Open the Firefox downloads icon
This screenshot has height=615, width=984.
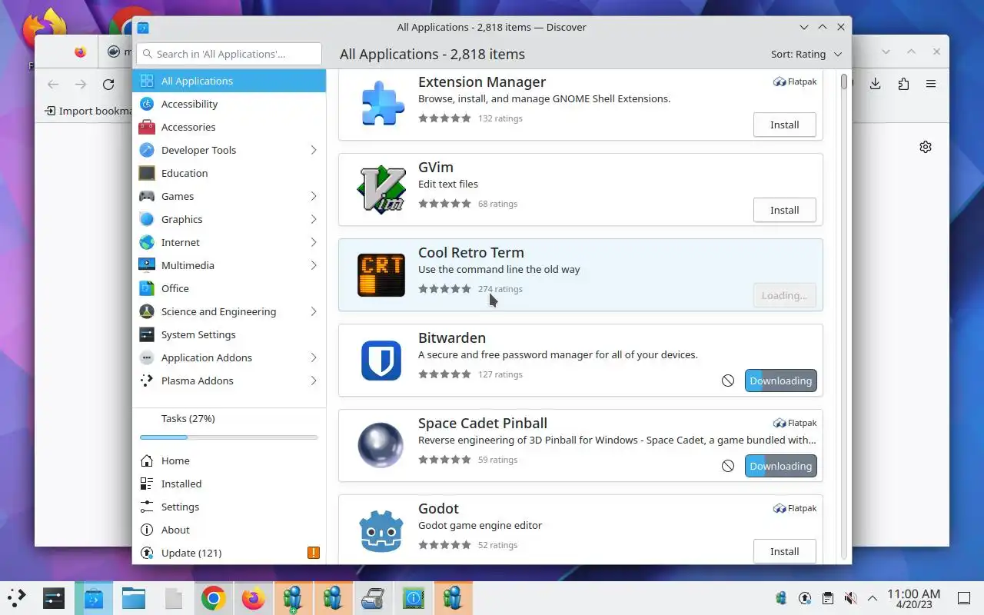point(875,84)
